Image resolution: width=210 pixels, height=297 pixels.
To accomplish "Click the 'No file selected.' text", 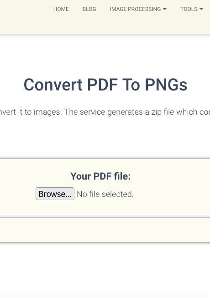I will (105, 194).
